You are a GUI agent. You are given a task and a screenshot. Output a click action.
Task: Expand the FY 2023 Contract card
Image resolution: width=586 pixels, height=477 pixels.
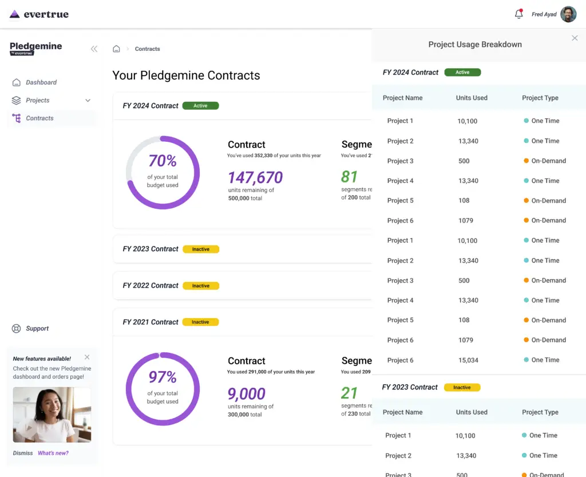242,249
